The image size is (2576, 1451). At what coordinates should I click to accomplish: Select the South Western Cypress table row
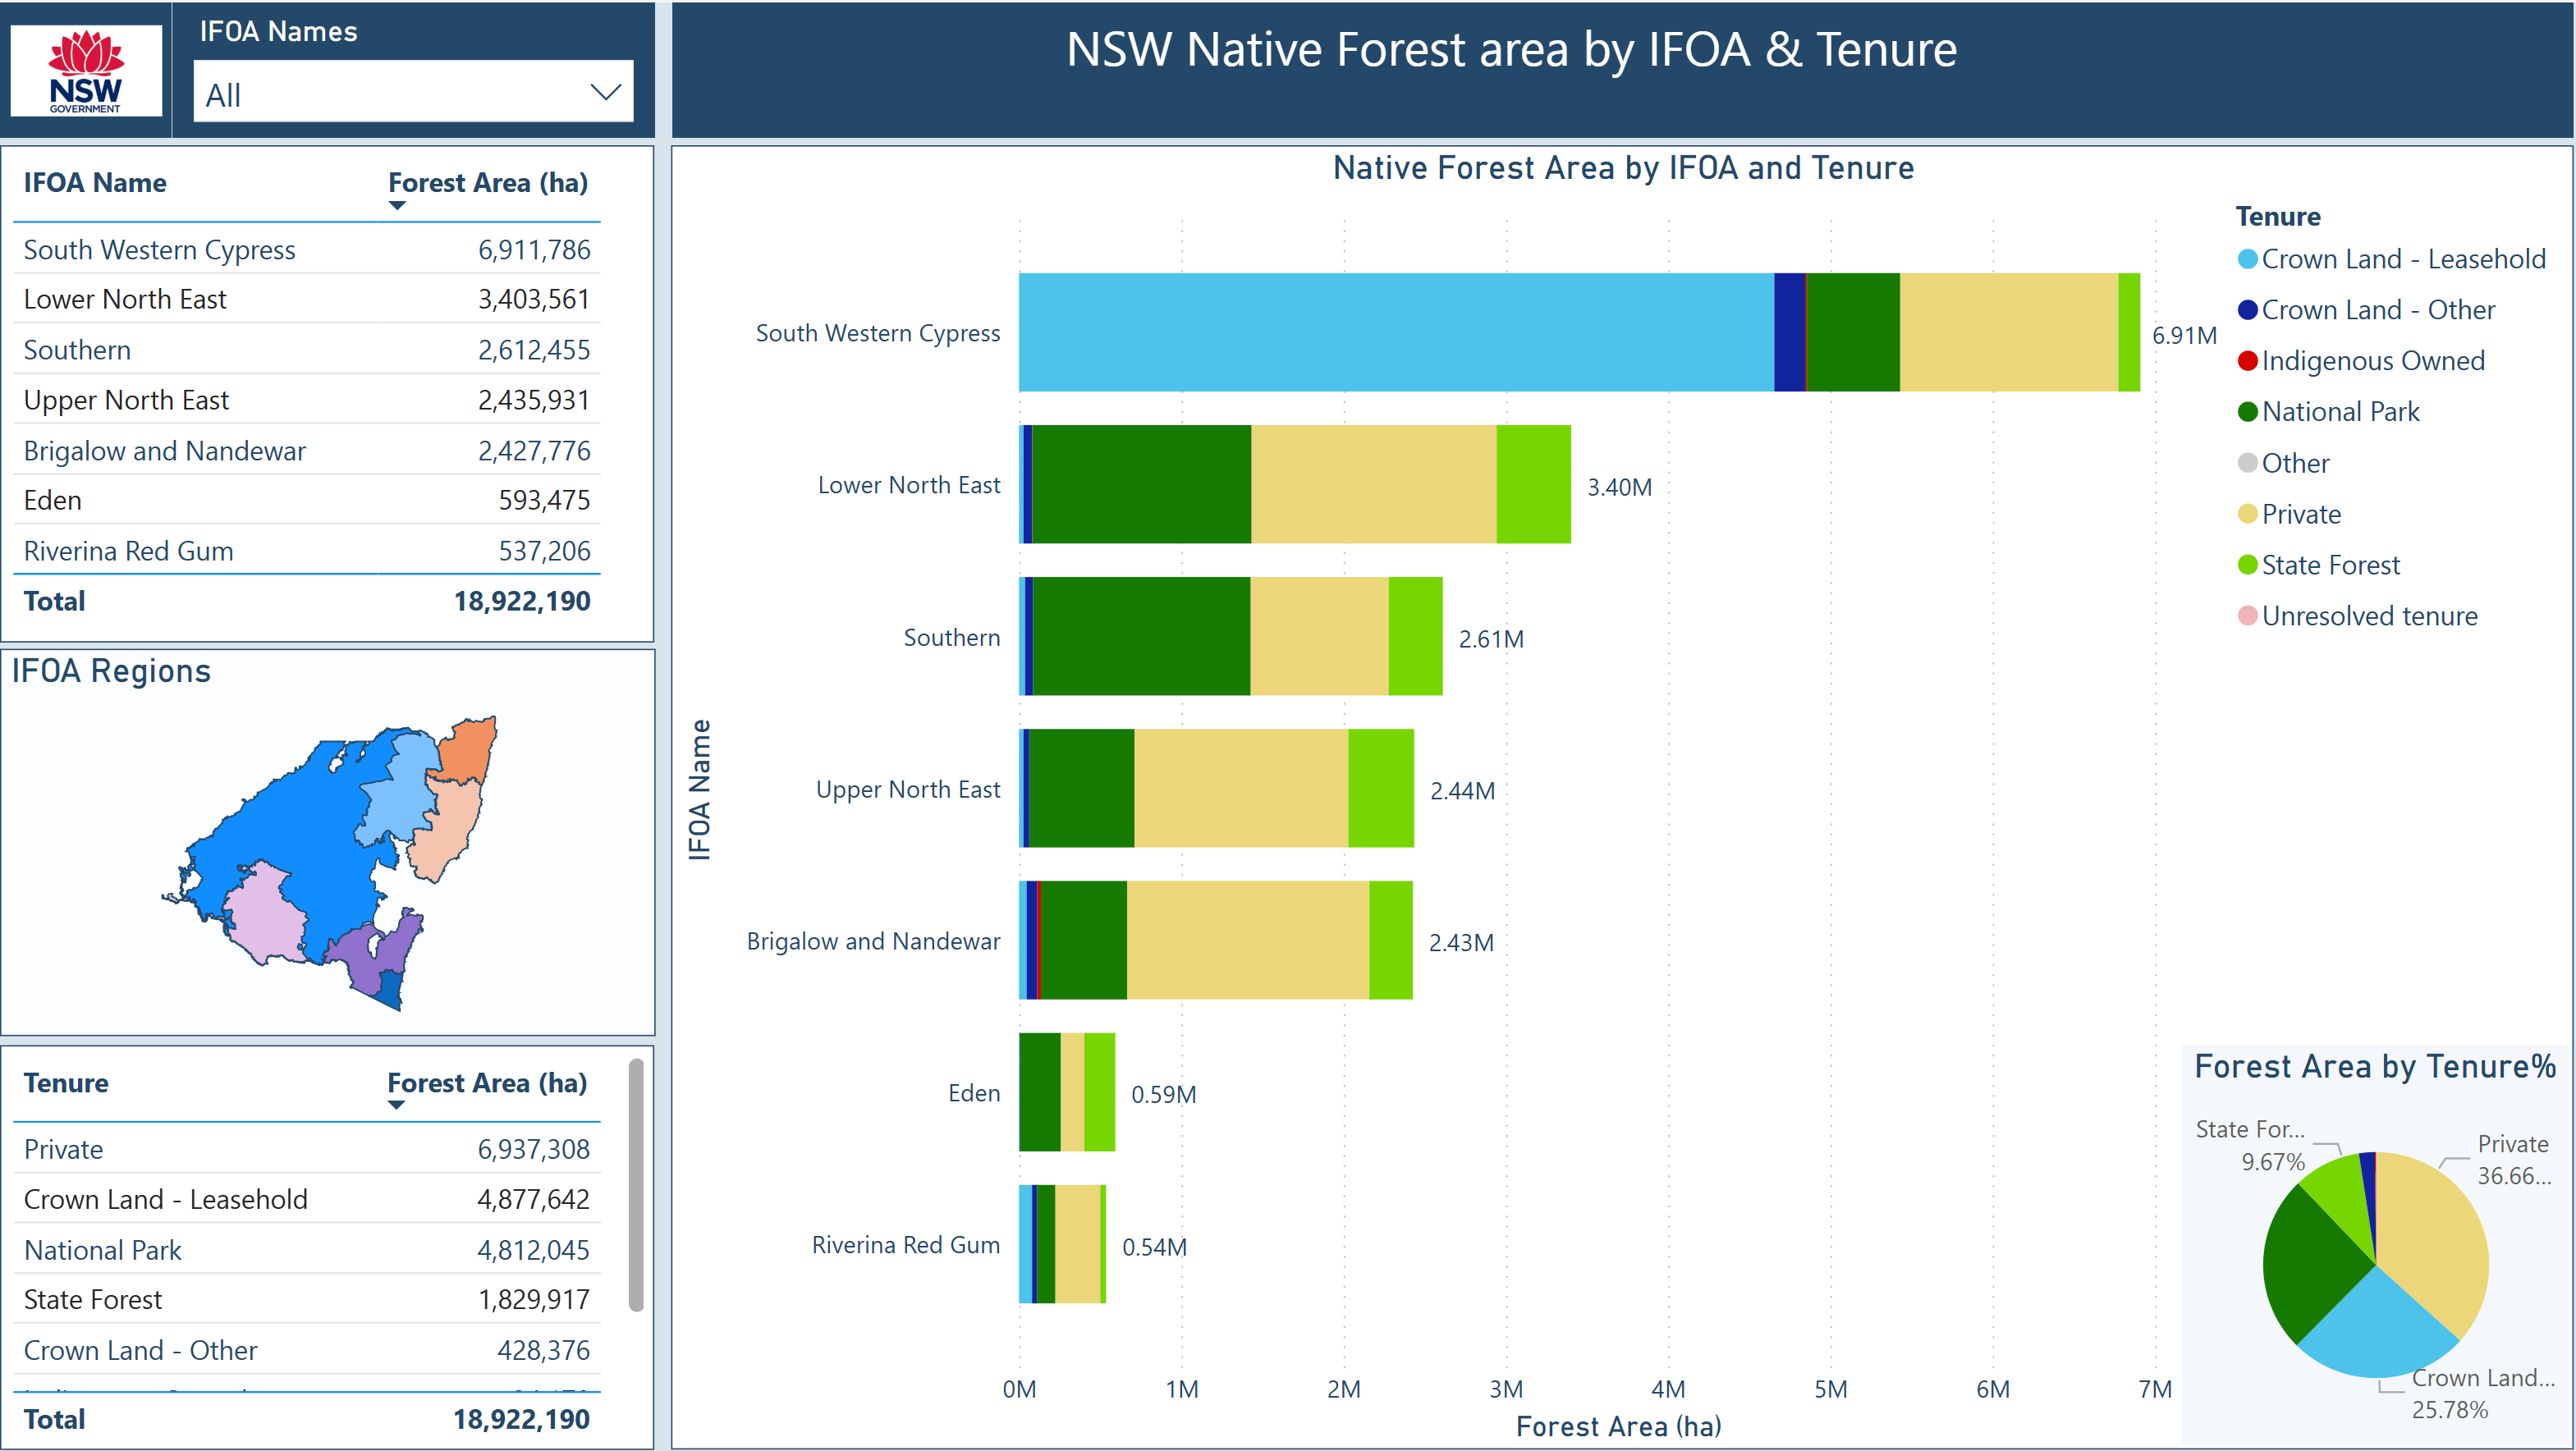tap(307, 249)
